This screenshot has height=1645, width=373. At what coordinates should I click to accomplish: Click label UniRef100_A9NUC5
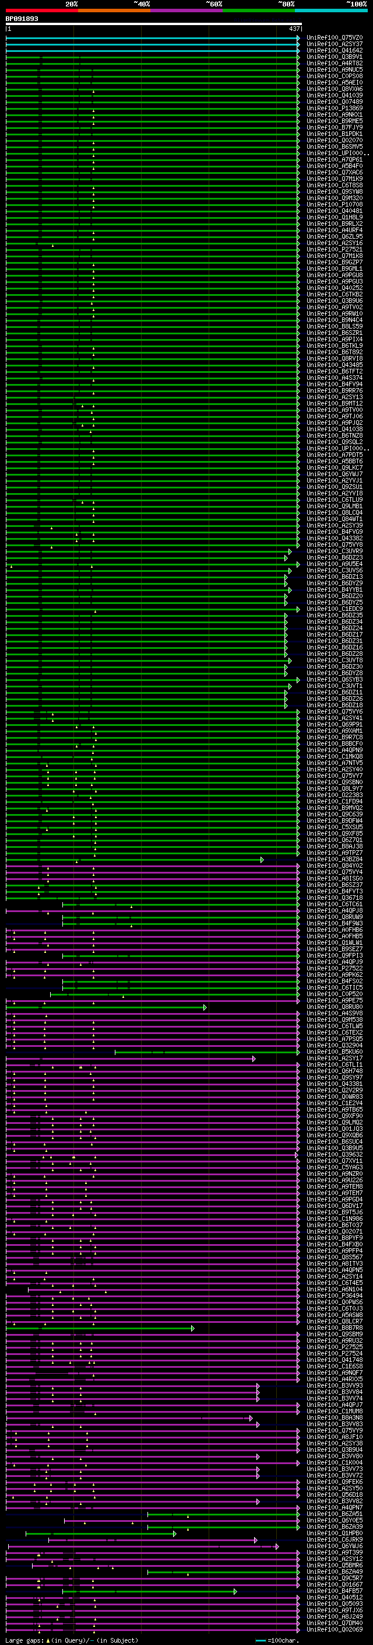click(x=335, y=69)
